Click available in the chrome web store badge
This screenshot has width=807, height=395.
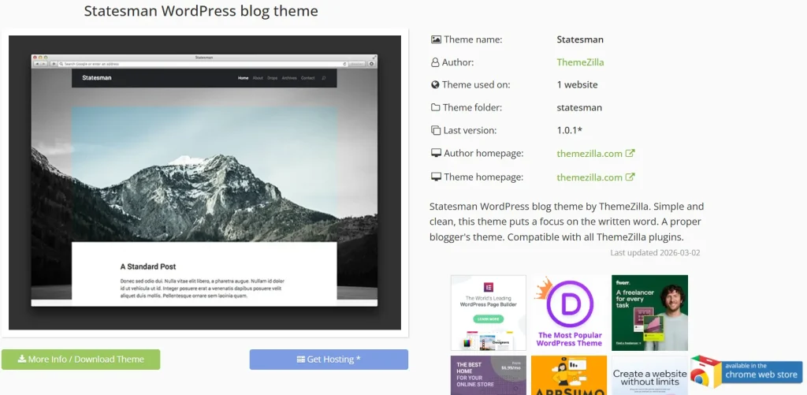(x=747, y=372)
